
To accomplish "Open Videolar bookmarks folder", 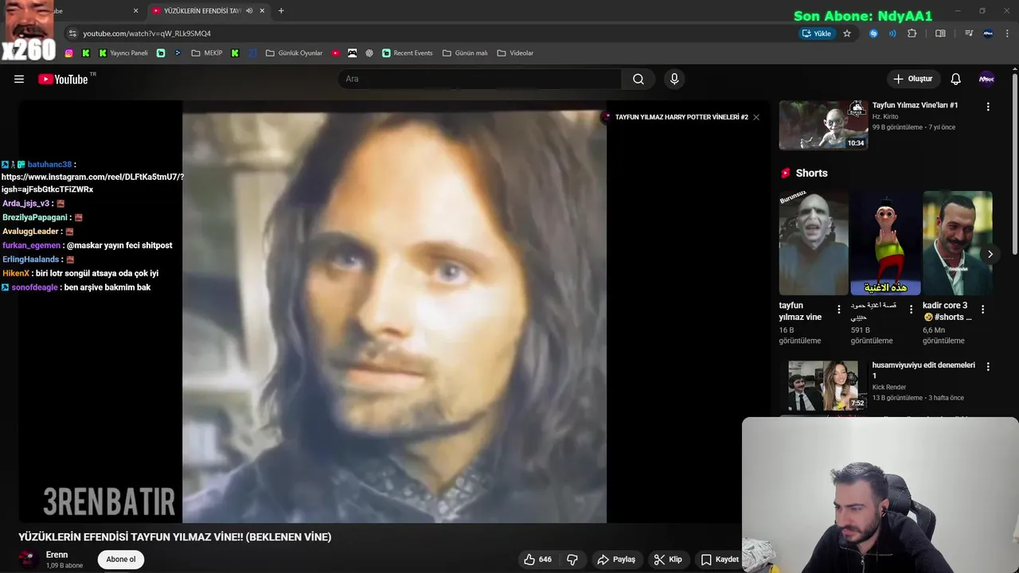I will point(515,53).
